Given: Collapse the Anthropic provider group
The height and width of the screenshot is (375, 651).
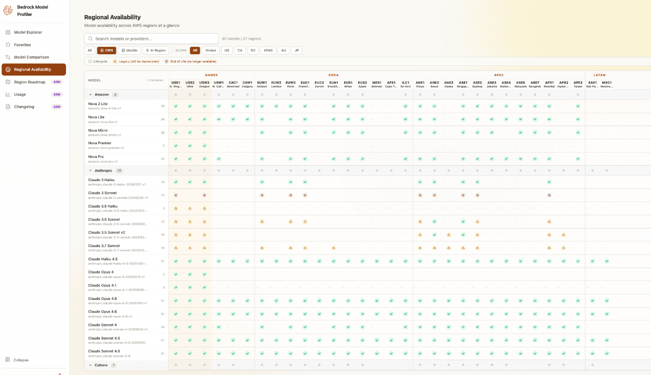Looking at the screenshot, I should click(90, 171).
